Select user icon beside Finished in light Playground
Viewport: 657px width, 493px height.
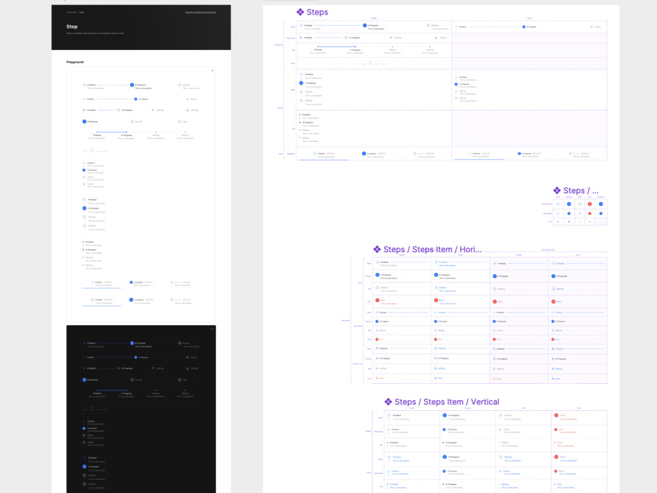tap(84, 110)
